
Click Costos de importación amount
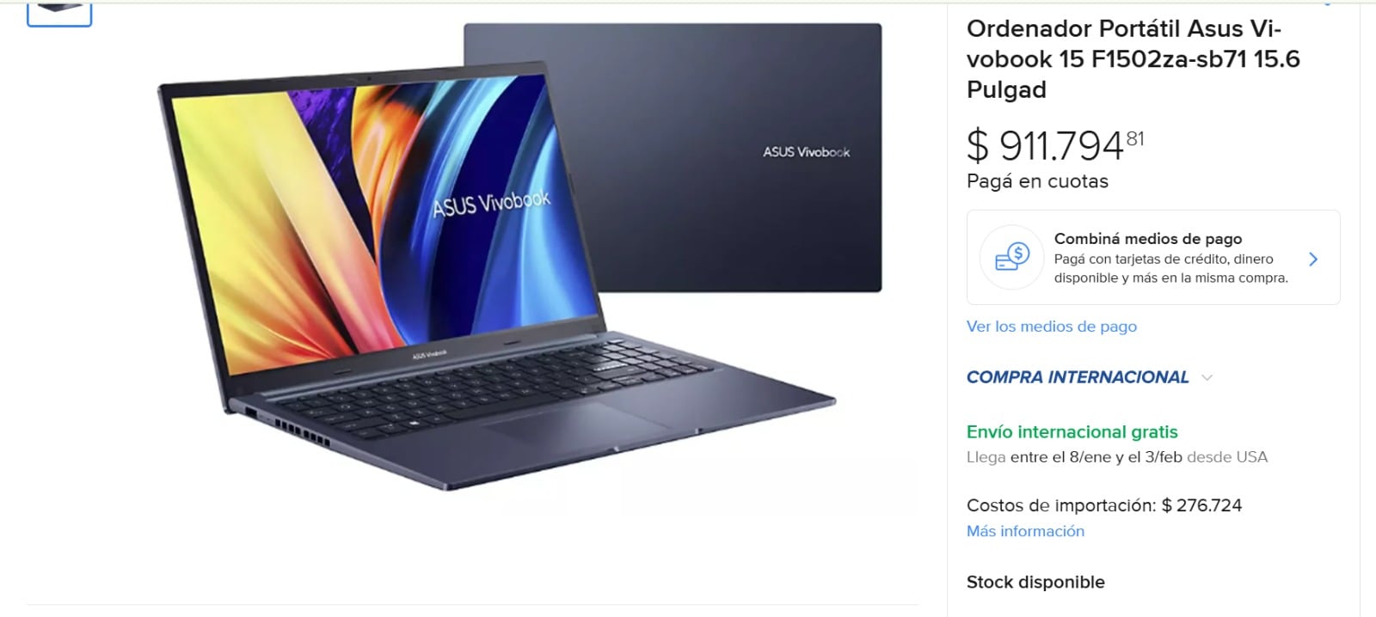click(1201, 505)
